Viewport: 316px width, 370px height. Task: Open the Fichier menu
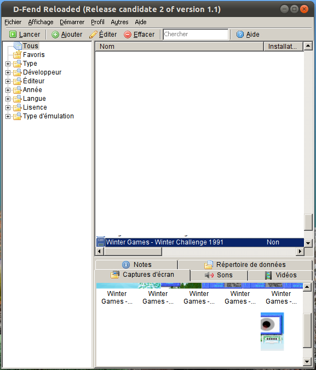click(13, 22)
